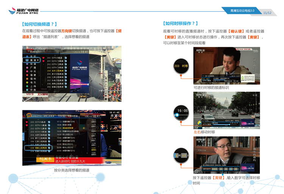Click the timeshift arrow icon beside channel 210

pyautogui.click(x=66, y=58)
